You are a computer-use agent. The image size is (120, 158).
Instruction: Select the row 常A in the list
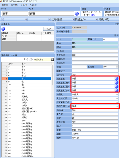(x=26, y=67)
